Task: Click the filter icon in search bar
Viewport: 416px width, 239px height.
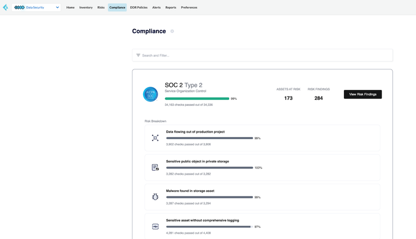Action: pos(138,55)
